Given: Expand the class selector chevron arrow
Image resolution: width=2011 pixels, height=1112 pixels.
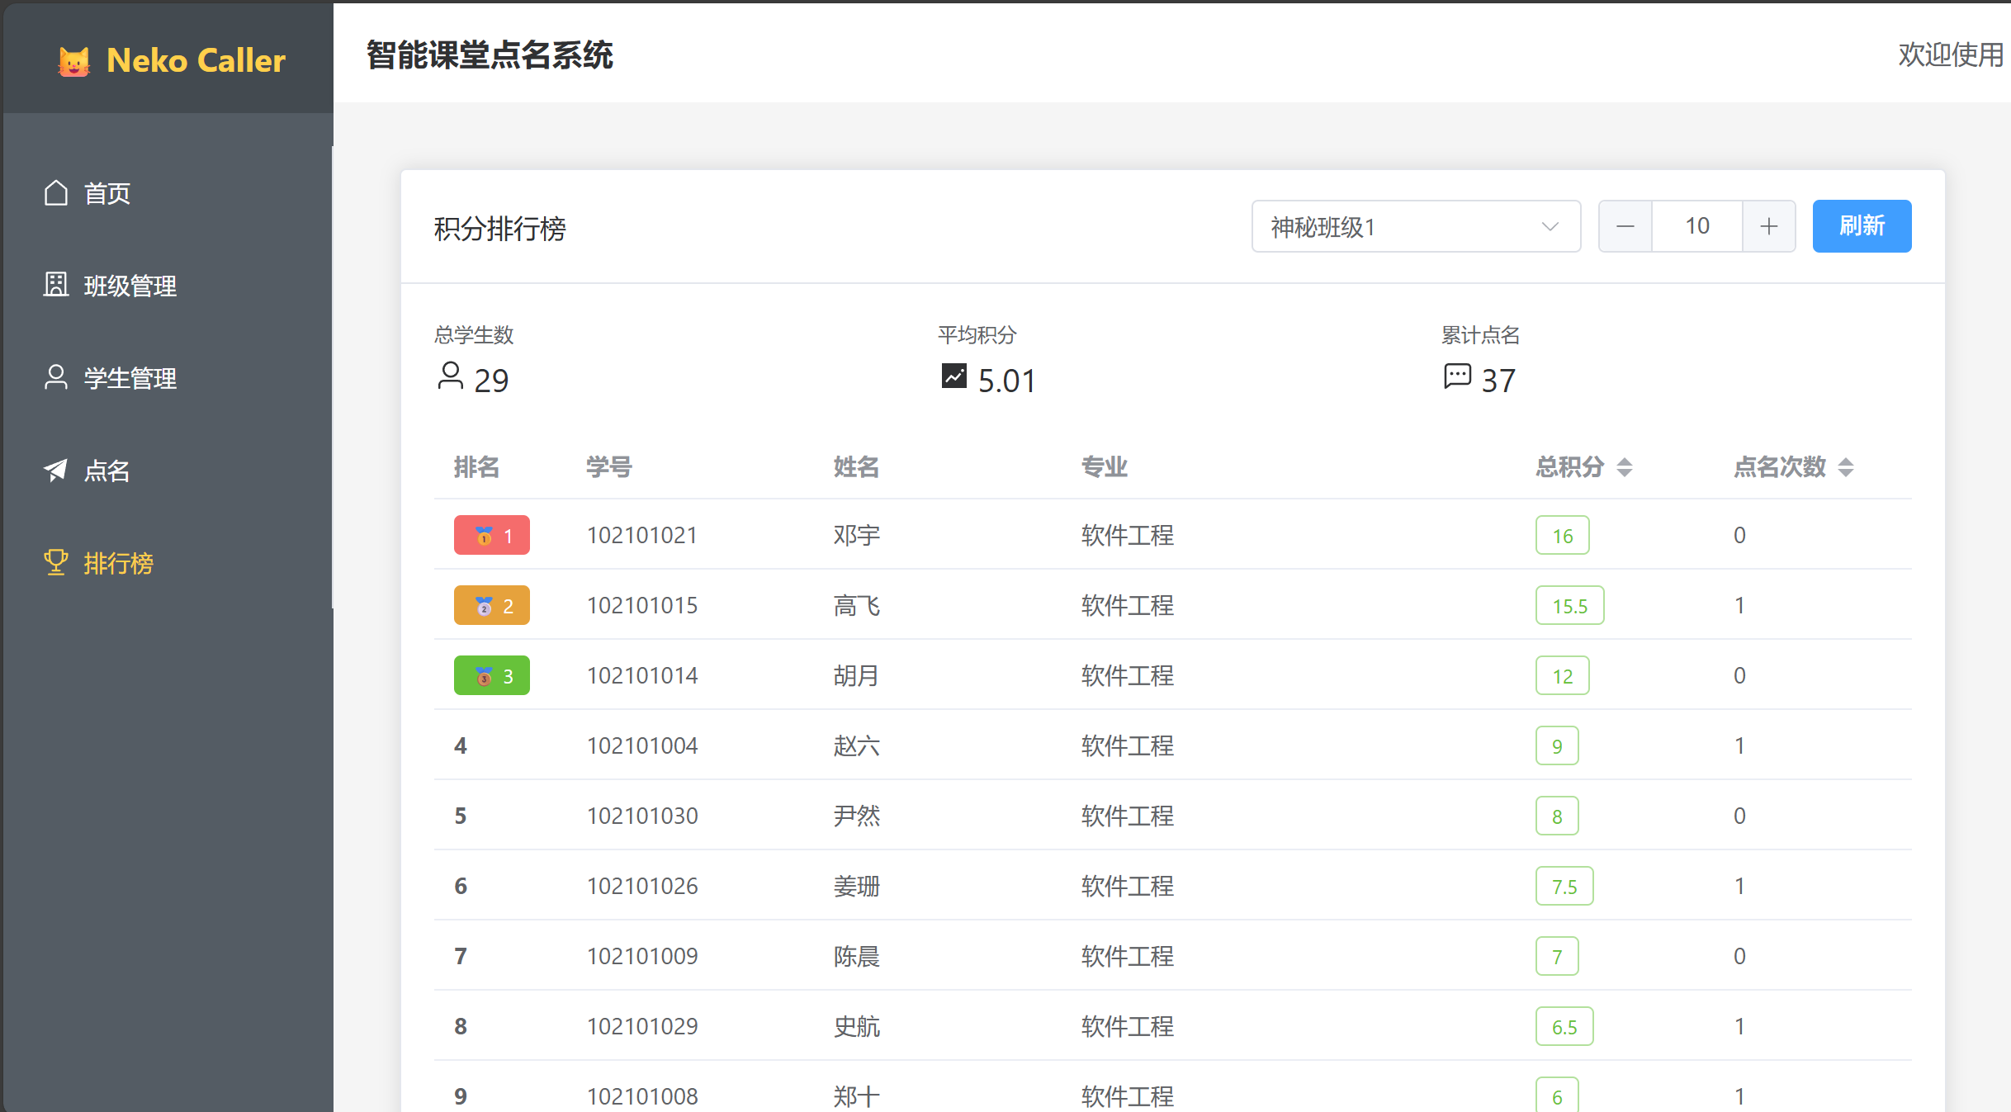Looking at the screenshot, I should 1550,226.
